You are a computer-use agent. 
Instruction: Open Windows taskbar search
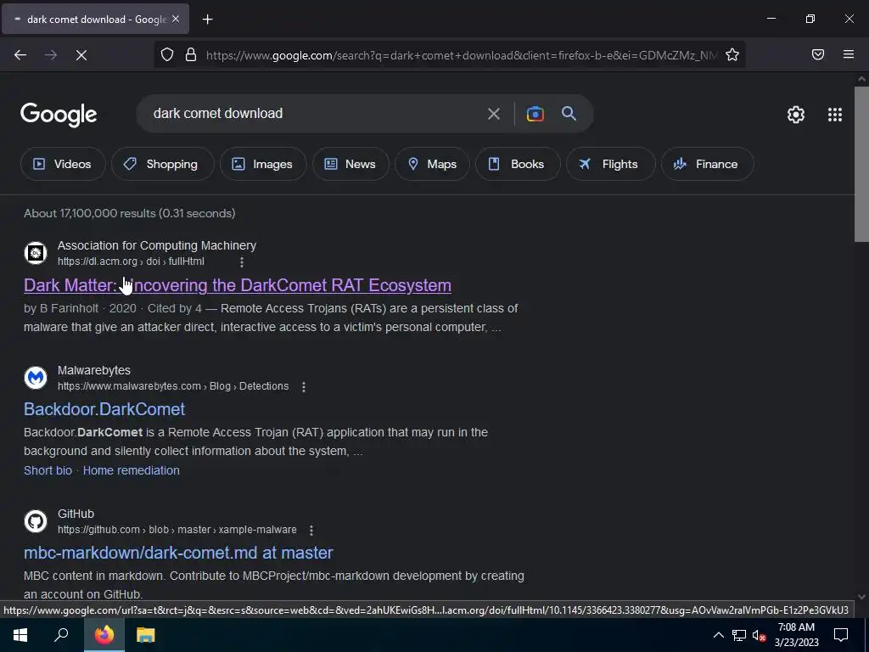tap(61, 635)
